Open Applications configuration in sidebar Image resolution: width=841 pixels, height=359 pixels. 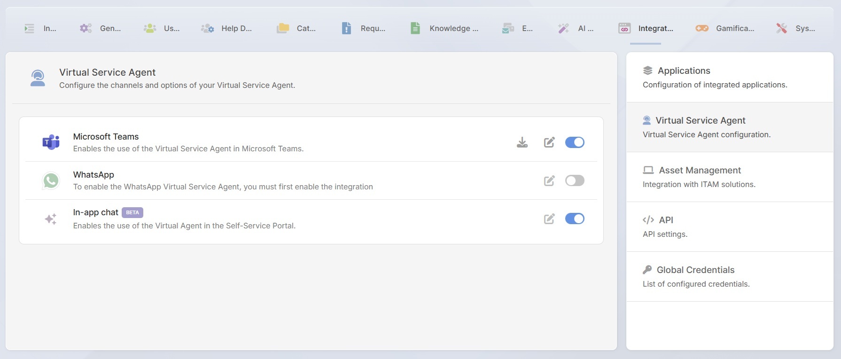(730, 77)
